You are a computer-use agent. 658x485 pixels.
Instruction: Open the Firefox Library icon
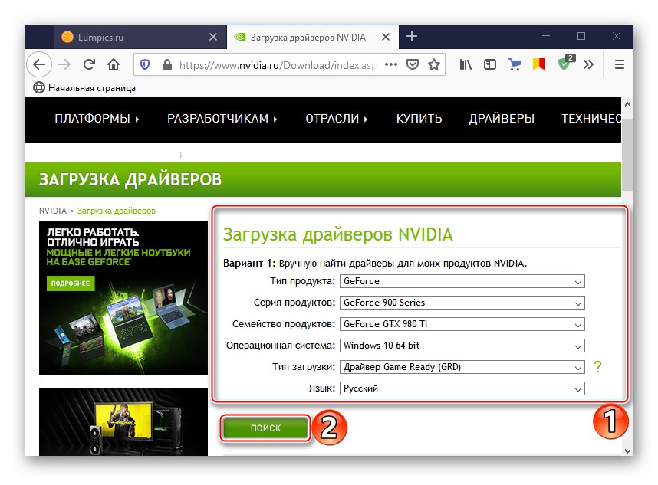click(465, 64)
